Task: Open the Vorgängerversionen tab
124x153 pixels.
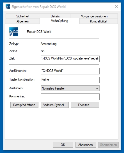Action: tap(94, 16)
